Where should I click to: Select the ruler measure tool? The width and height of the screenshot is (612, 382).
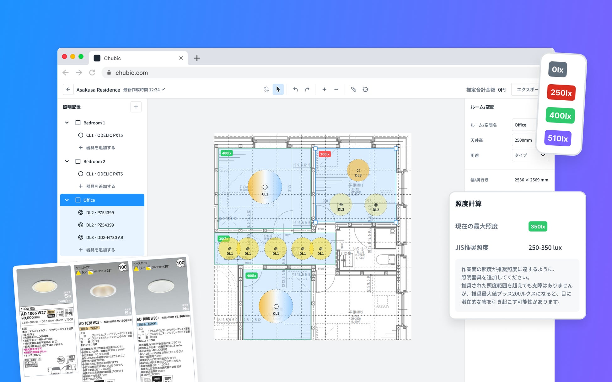(x=353, y=90)
